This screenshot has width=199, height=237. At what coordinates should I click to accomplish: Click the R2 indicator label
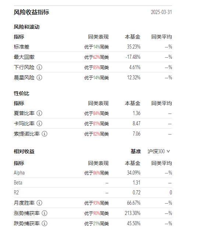point(16,193)
